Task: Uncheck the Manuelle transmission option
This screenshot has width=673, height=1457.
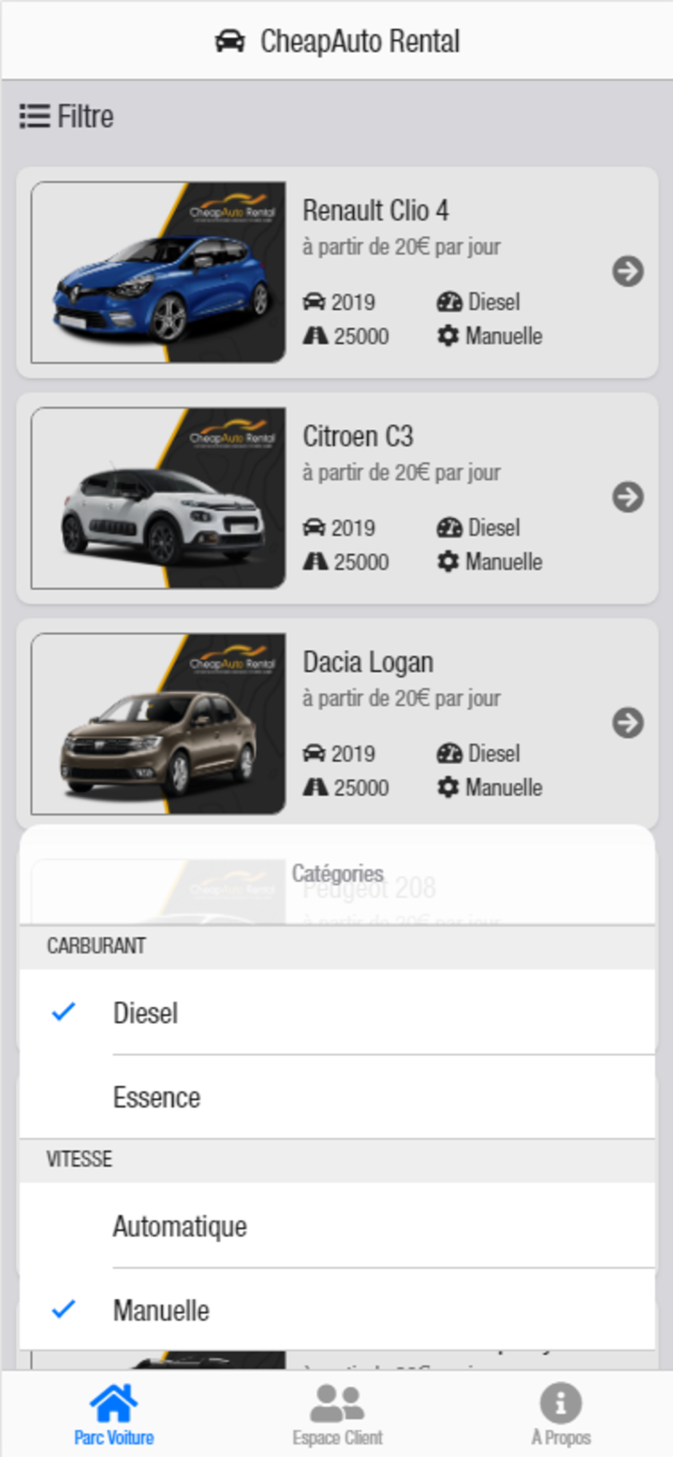Action: pos(337,1310)
